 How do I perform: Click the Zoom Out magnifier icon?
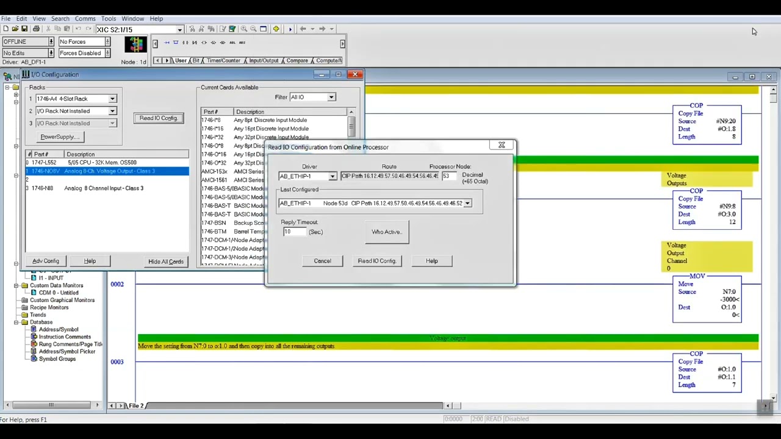(253, 29)
